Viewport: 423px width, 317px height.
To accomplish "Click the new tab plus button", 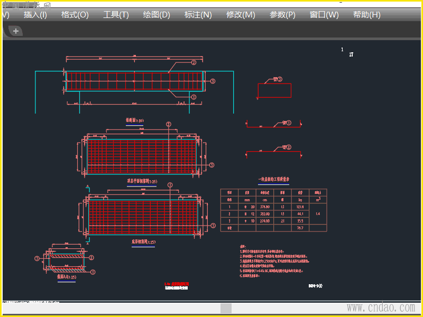I will tap(15, 31).
